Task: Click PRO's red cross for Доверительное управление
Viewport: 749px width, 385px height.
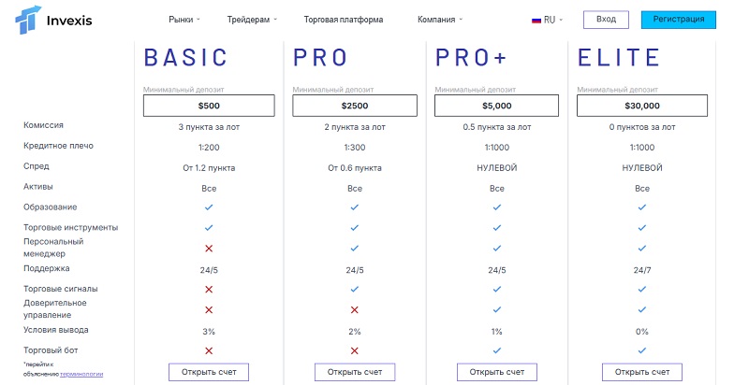Action: 355,309
